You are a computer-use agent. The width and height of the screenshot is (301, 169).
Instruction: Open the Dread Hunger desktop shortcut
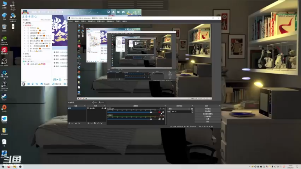tap(13, 6)
